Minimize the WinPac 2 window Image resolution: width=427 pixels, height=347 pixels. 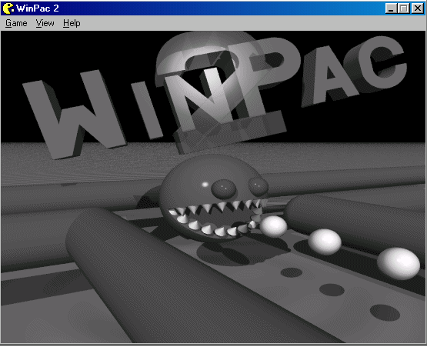(x=391, y=8)
